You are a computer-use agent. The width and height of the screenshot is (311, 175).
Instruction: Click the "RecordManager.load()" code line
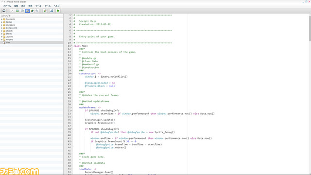pos(99,172)
